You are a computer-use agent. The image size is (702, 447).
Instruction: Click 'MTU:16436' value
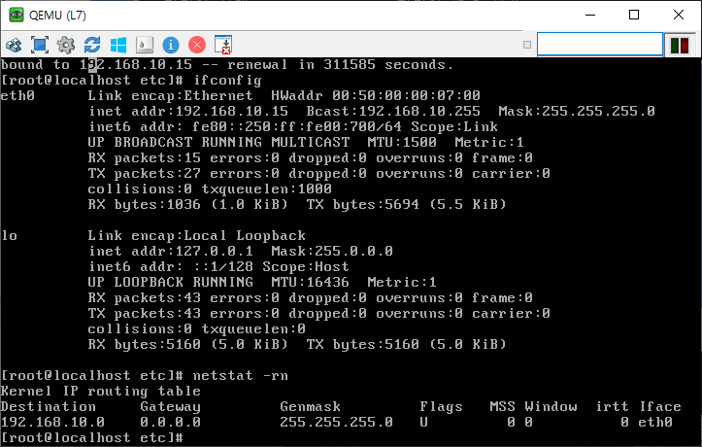point(310,282)
